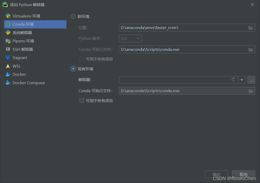
Task: Click the Virtualenv environment python icon
Action: tap(8, 16)
